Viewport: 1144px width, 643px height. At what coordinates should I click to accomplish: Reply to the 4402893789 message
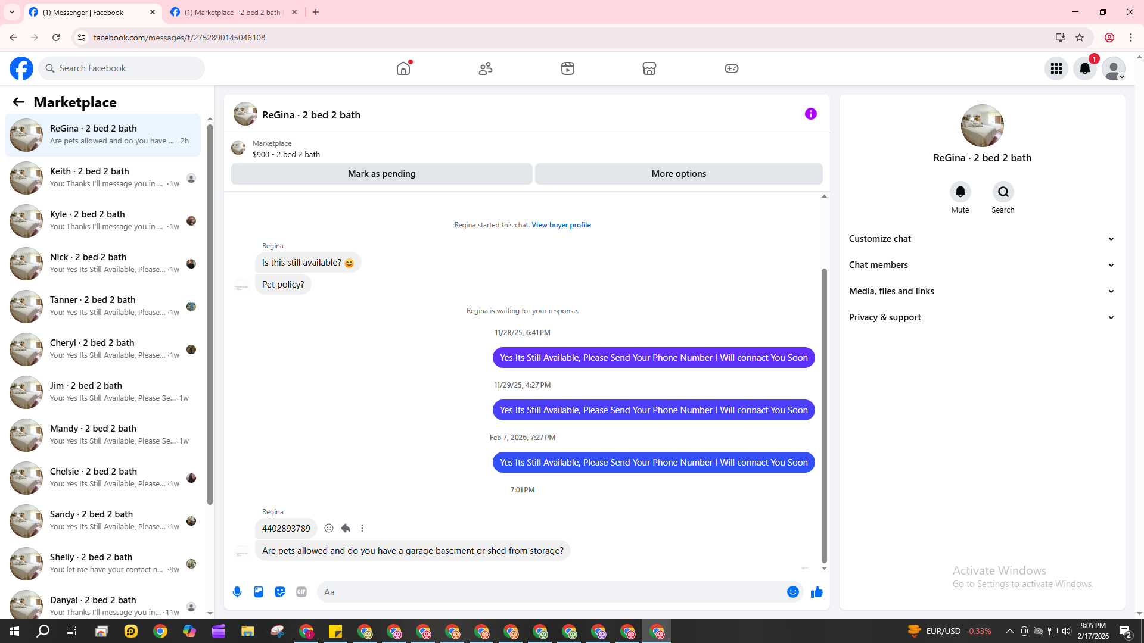(346, 528)
